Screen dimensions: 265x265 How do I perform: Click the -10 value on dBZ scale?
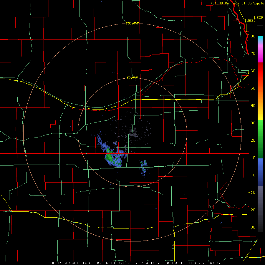pyautogui.click(x=252, y=193)
